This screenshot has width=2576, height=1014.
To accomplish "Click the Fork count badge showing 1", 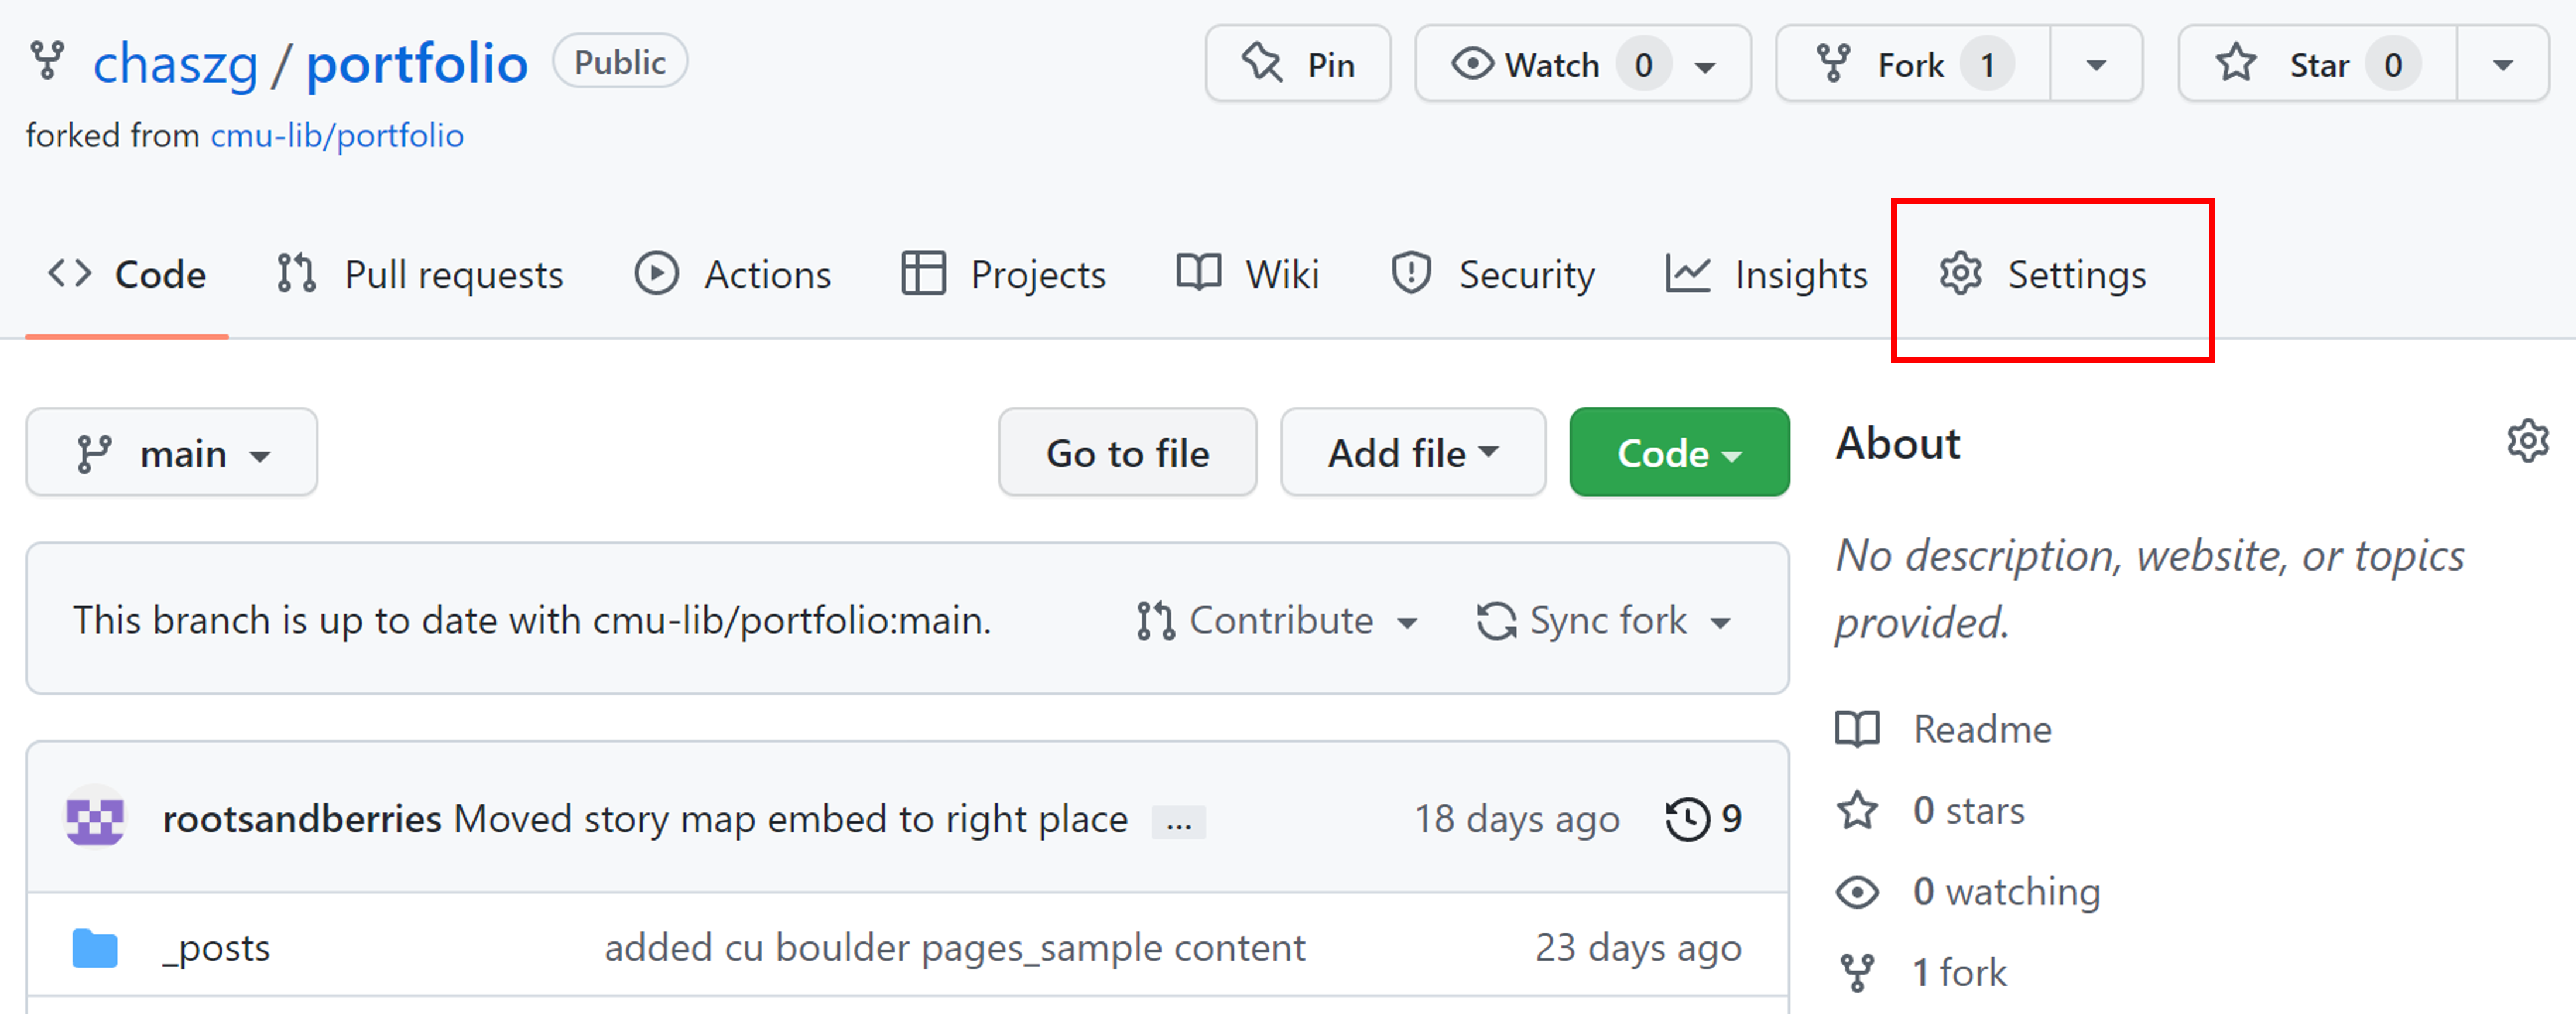I will [1987, 65].
